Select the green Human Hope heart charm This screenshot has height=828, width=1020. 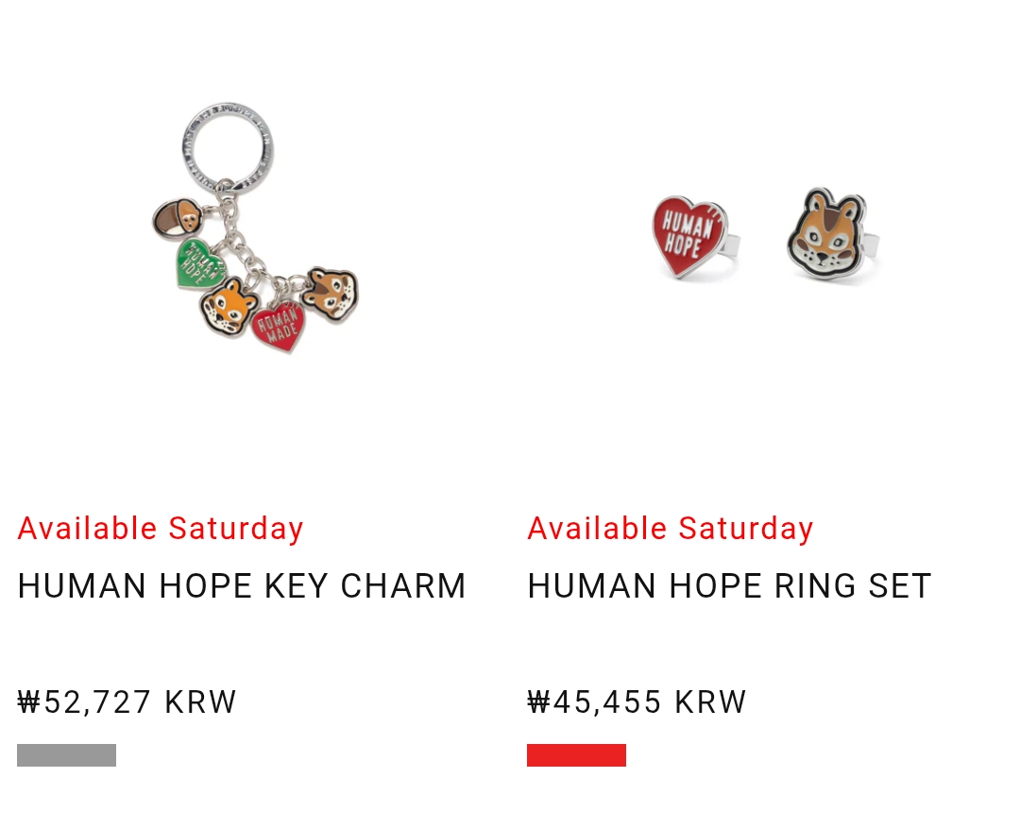[x=198, y=262]
